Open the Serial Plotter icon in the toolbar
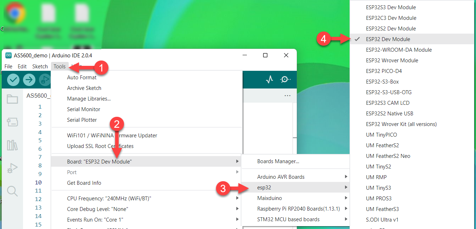 270,80
